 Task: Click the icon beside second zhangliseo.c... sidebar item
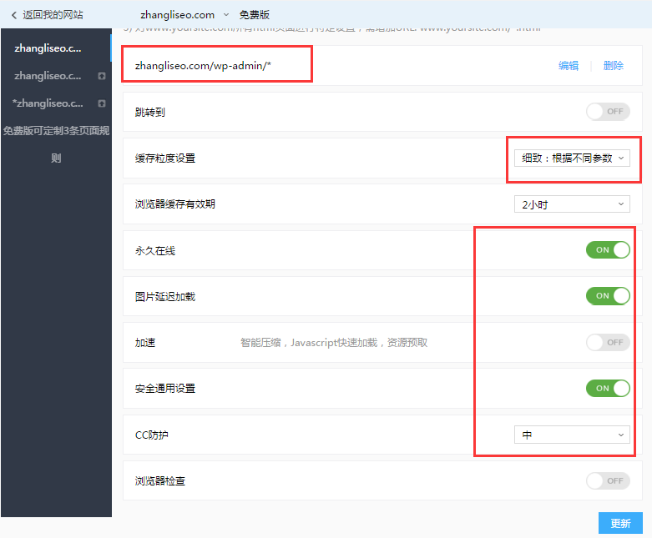[x=102, y=76]
